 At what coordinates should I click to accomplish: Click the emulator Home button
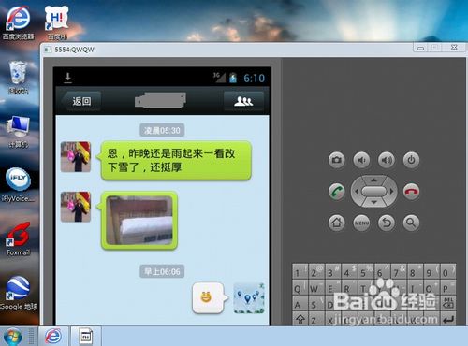point(336,223)
